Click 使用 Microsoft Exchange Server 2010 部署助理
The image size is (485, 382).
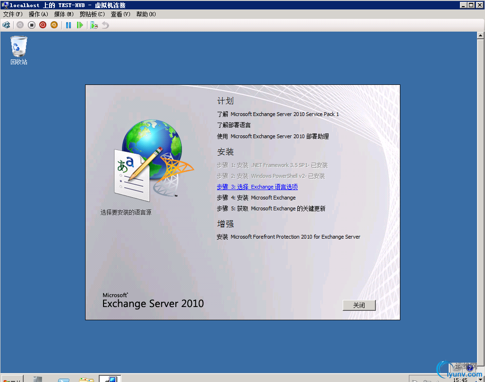click(x=273, y=136)
